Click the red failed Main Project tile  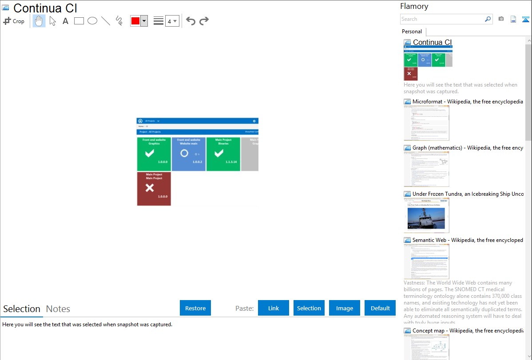point(154,189)
